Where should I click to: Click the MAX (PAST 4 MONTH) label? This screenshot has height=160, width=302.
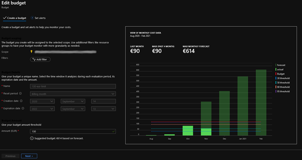click(x=163, y=46)
